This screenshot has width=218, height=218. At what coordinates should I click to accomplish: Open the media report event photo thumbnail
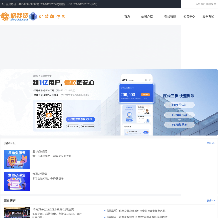[x=17, y=212]
